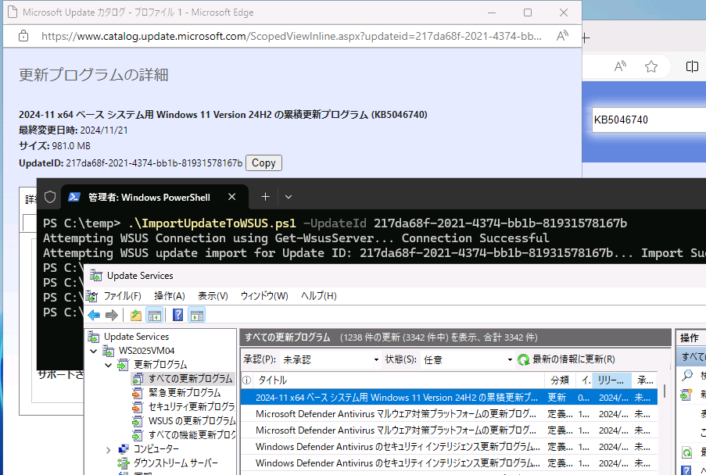Click the refresh icon in the 操作 pane

tap(686, 452)
